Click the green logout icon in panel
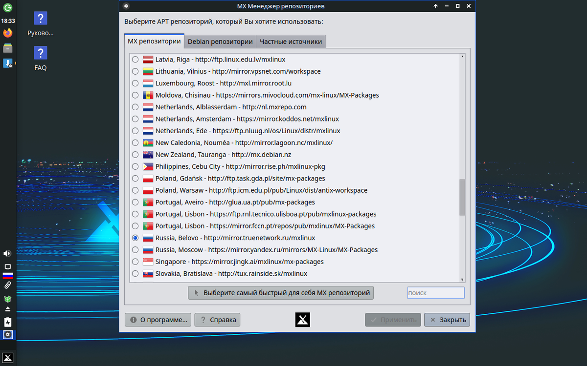This screenshot has width=587, height=366. 8,8
